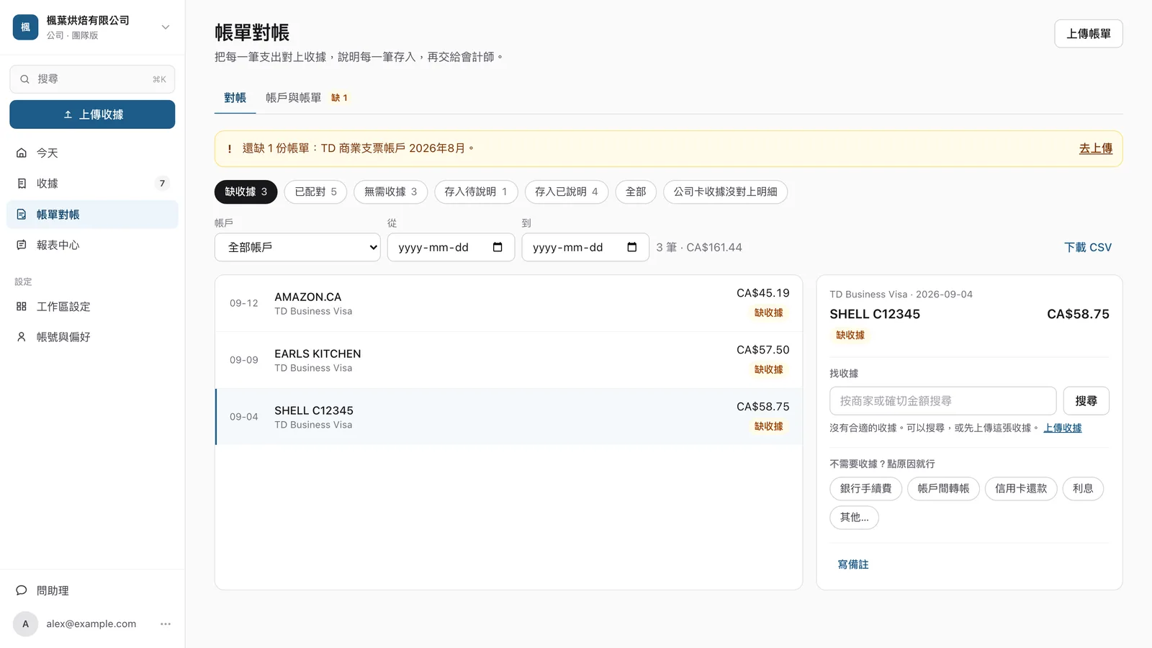The width and height of the screenshot is (1152, 648).
Task: Click the 楓 company avatar icon
Action: (25, 27)
